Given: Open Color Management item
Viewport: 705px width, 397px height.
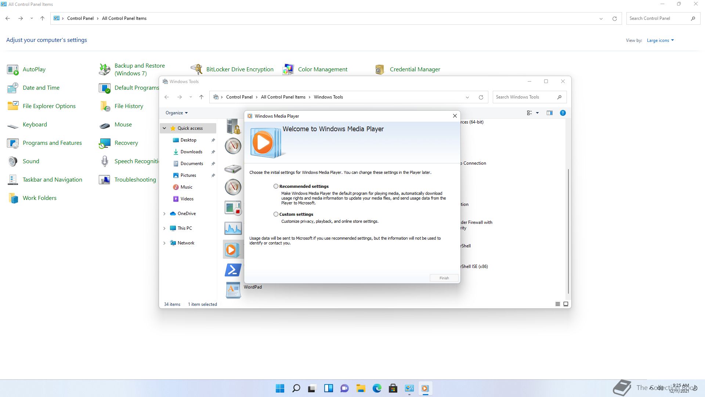Looking at the screenshot, I should (315, 69).
